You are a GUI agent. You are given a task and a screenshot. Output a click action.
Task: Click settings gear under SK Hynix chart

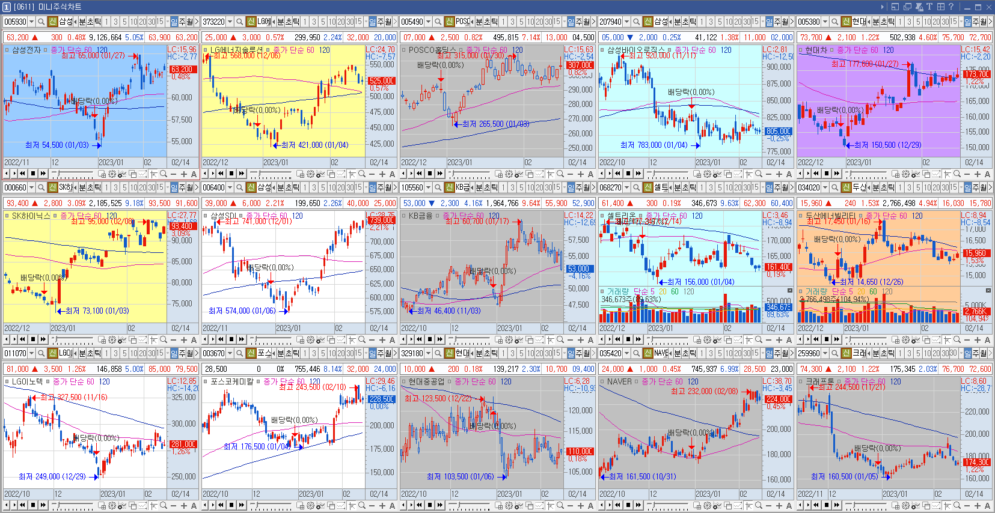112,339
